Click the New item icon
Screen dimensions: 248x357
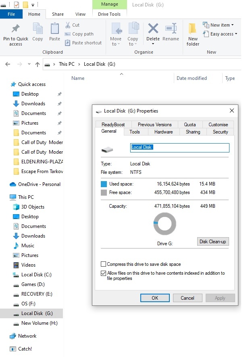206,25
